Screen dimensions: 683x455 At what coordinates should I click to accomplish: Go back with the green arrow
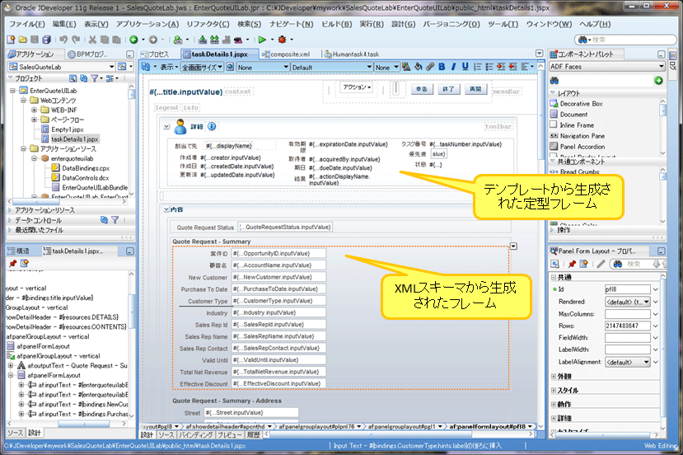[133, 40]
